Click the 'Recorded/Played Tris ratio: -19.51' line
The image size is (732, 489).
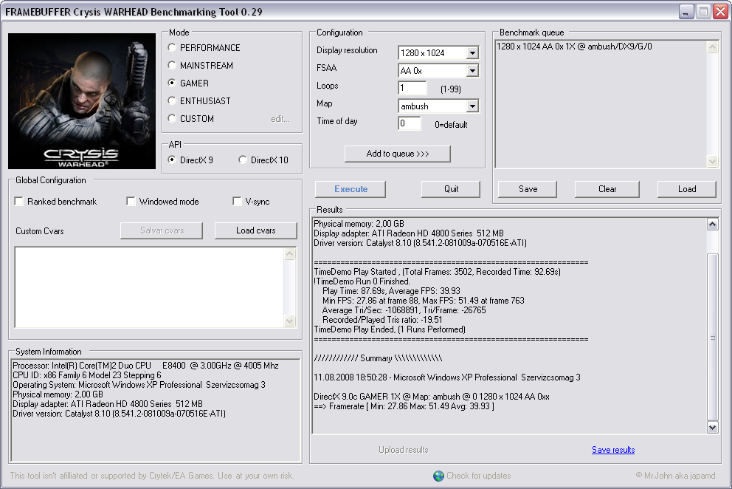382,320
